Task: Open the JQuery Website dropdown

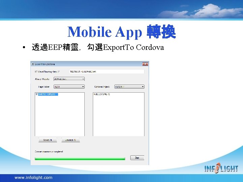Action: point(69,79)
